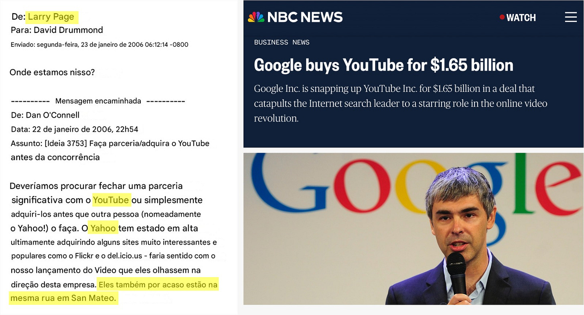
Task: Click the red live dot beside WATCH
Action: tap(502, 17)
